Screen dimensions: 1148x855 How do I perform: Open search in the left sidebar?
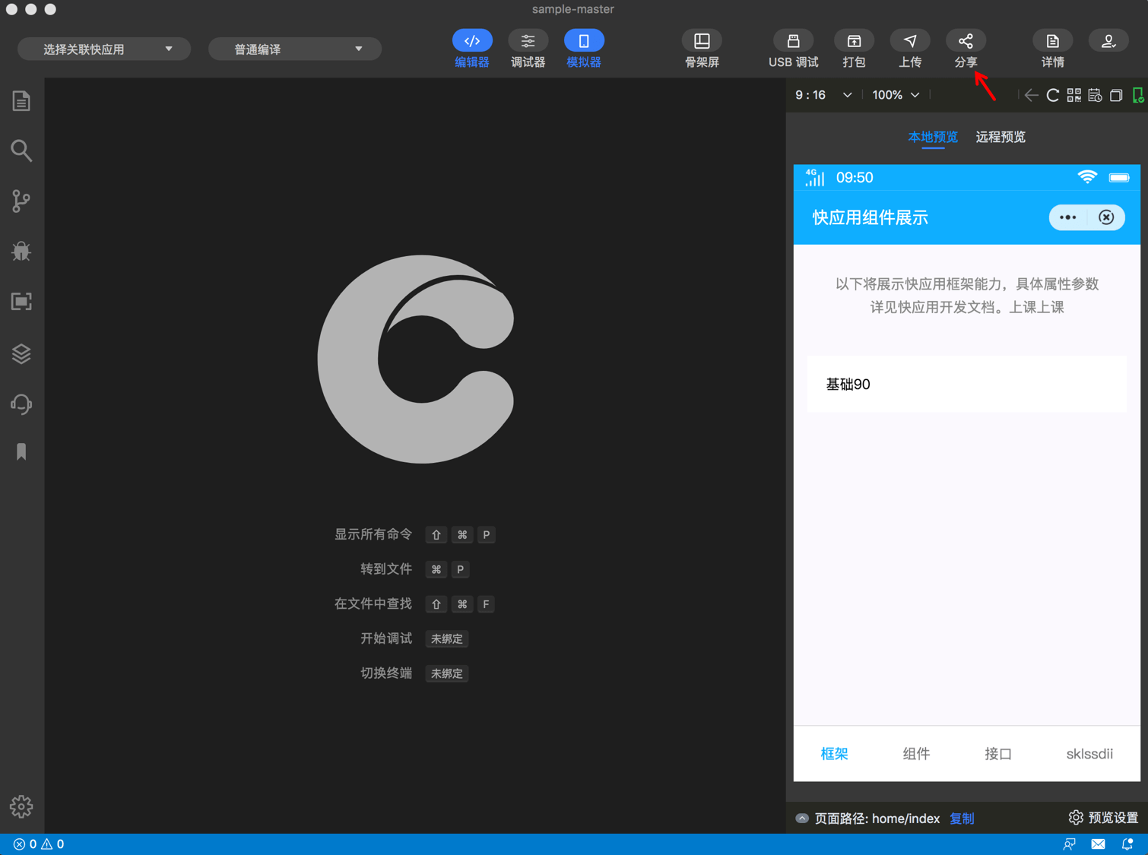coord(21,150)
